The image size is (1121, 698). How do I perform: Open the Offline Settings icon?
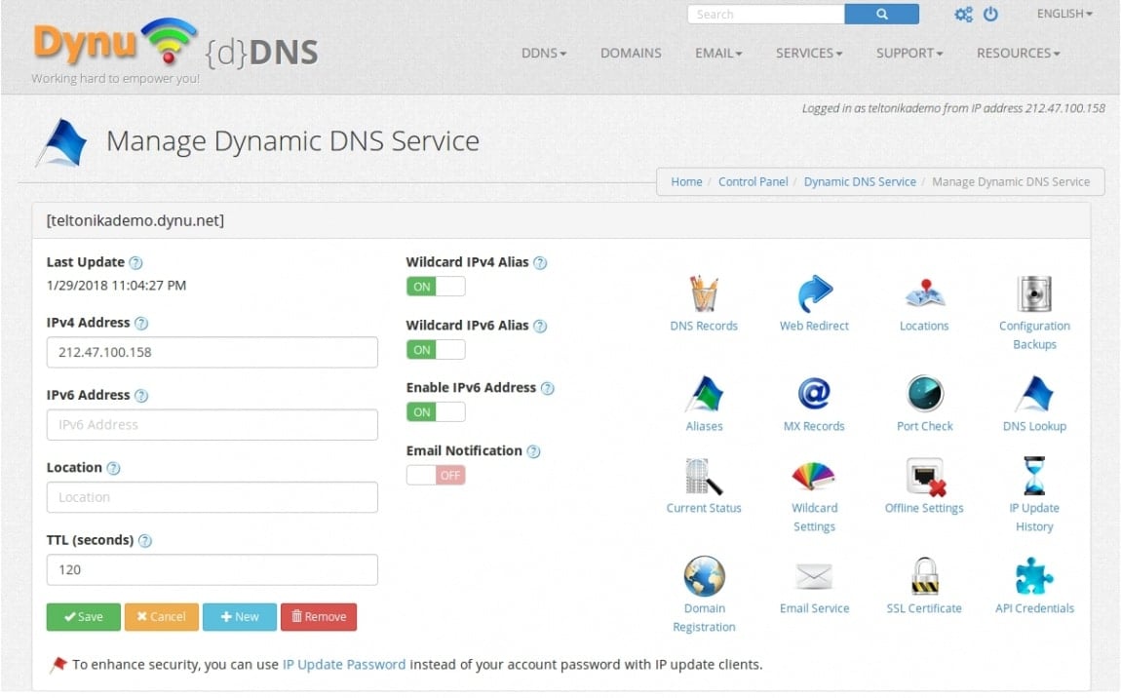click(925, 477)
